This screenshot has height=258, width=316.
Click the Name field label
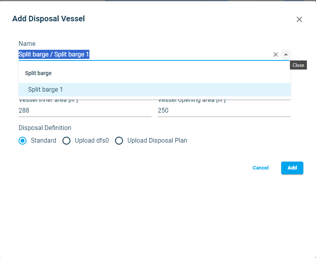27,43
